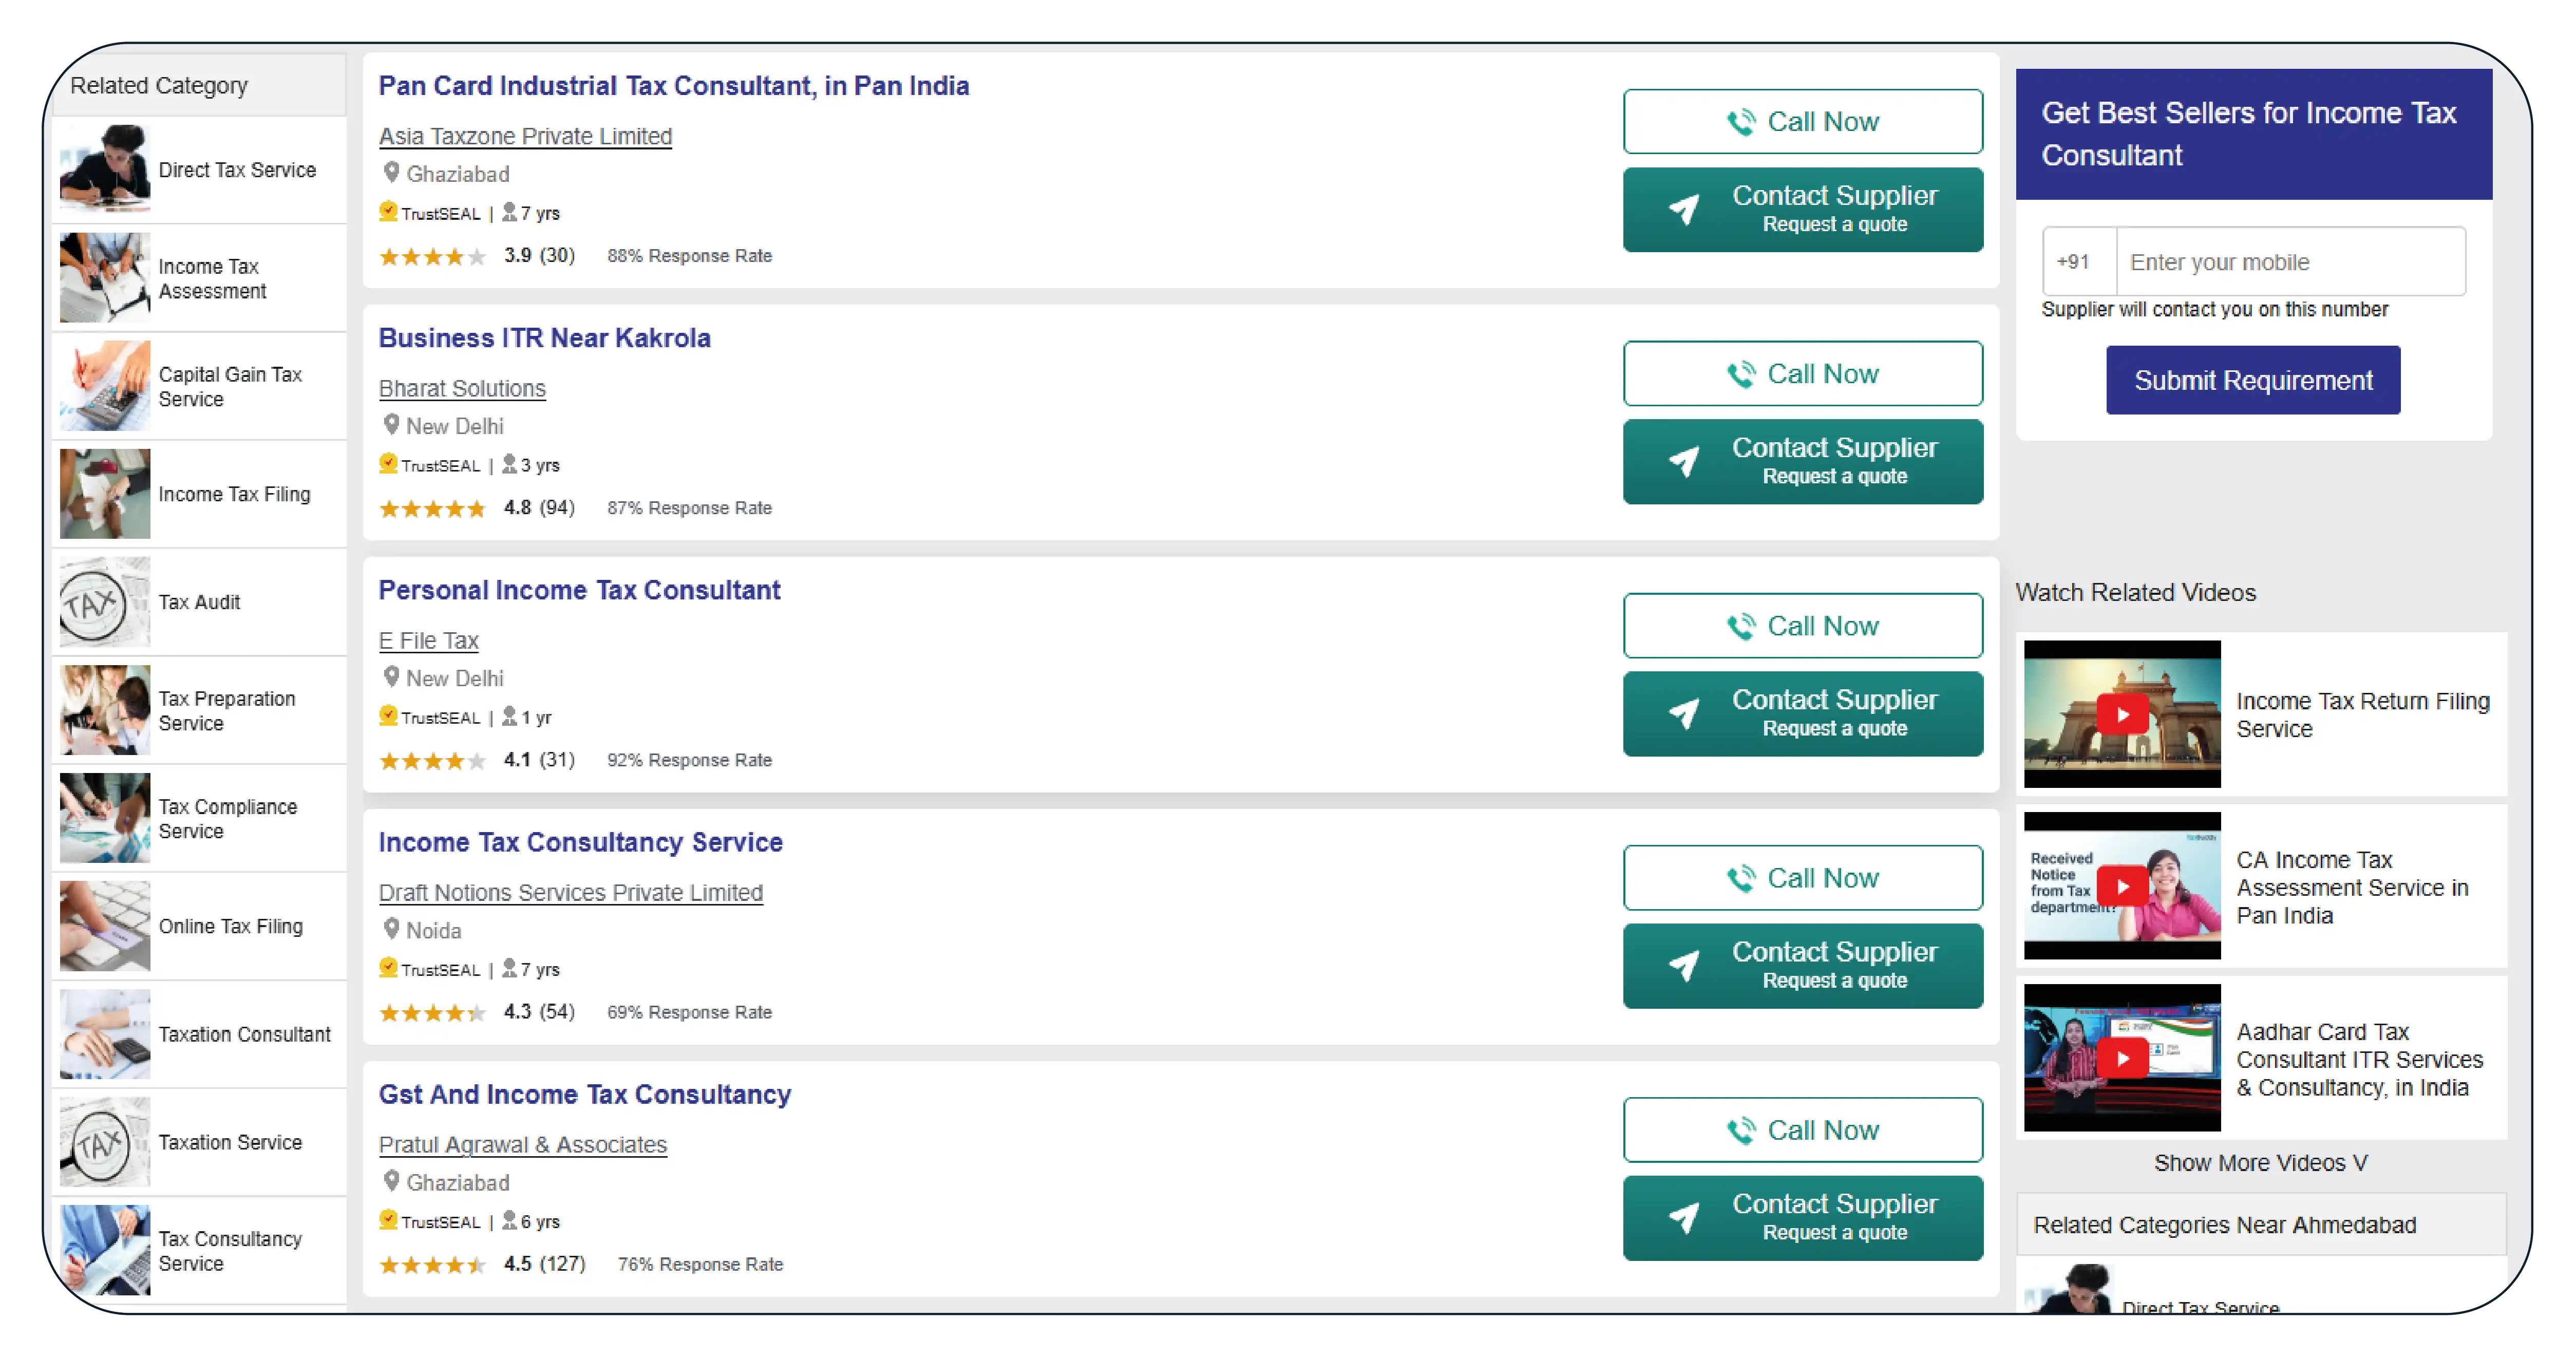Screen dimensions: 2576x1357
Task: Click Call Now for Bharat Solutions
Action: tap(1802, 373)
